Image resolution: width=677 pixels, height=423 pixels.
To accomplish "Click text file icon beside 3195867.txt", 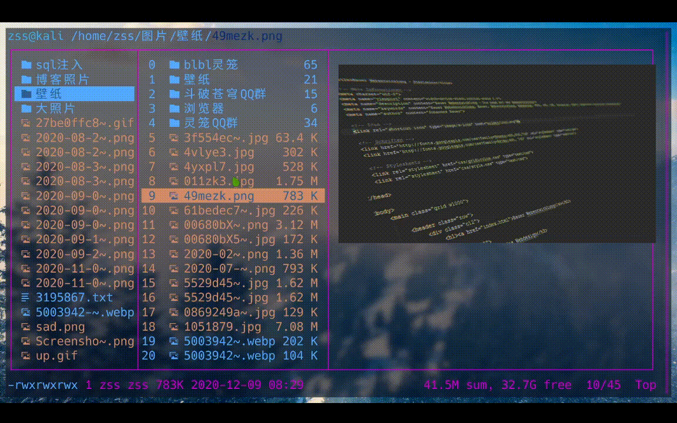I will point(26,298).
